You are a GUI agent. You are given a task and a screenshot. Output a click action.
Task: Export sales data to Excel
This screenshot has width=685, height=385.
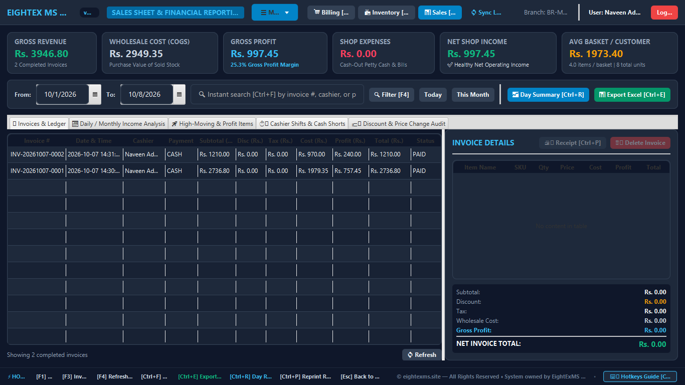tap(632, 95)
